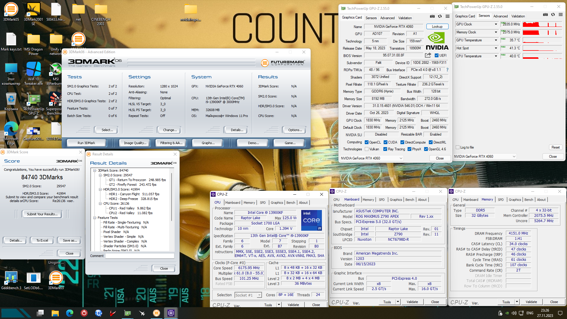Open Hot Spot sensor dropdown
567x319 pixels.
click(496, 48)
